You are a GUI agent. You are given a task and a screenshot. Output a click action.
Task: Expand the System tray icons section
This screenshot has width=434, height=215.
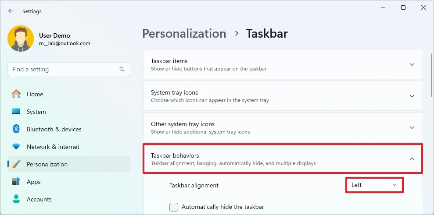(412, 96)
